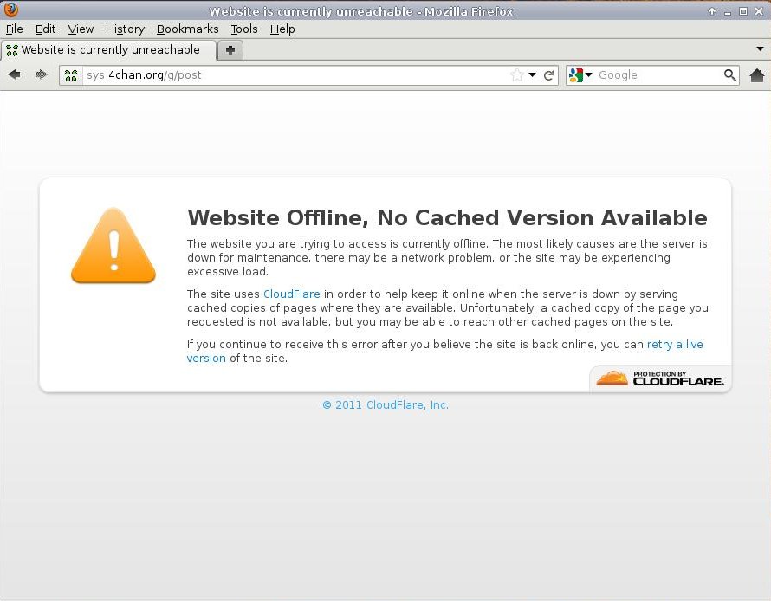Go to the home page with the Home icon
This screenshot has width=771, height=601.
[x=757, y=75]
